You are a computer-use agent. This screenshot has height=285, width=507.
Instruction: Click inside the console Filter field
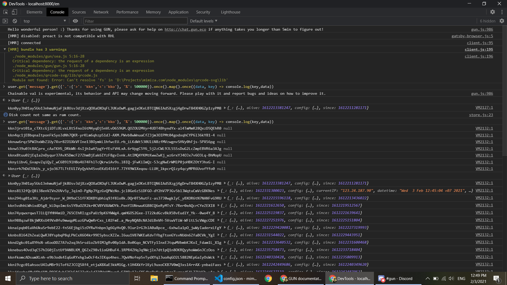tap(135, 21)
